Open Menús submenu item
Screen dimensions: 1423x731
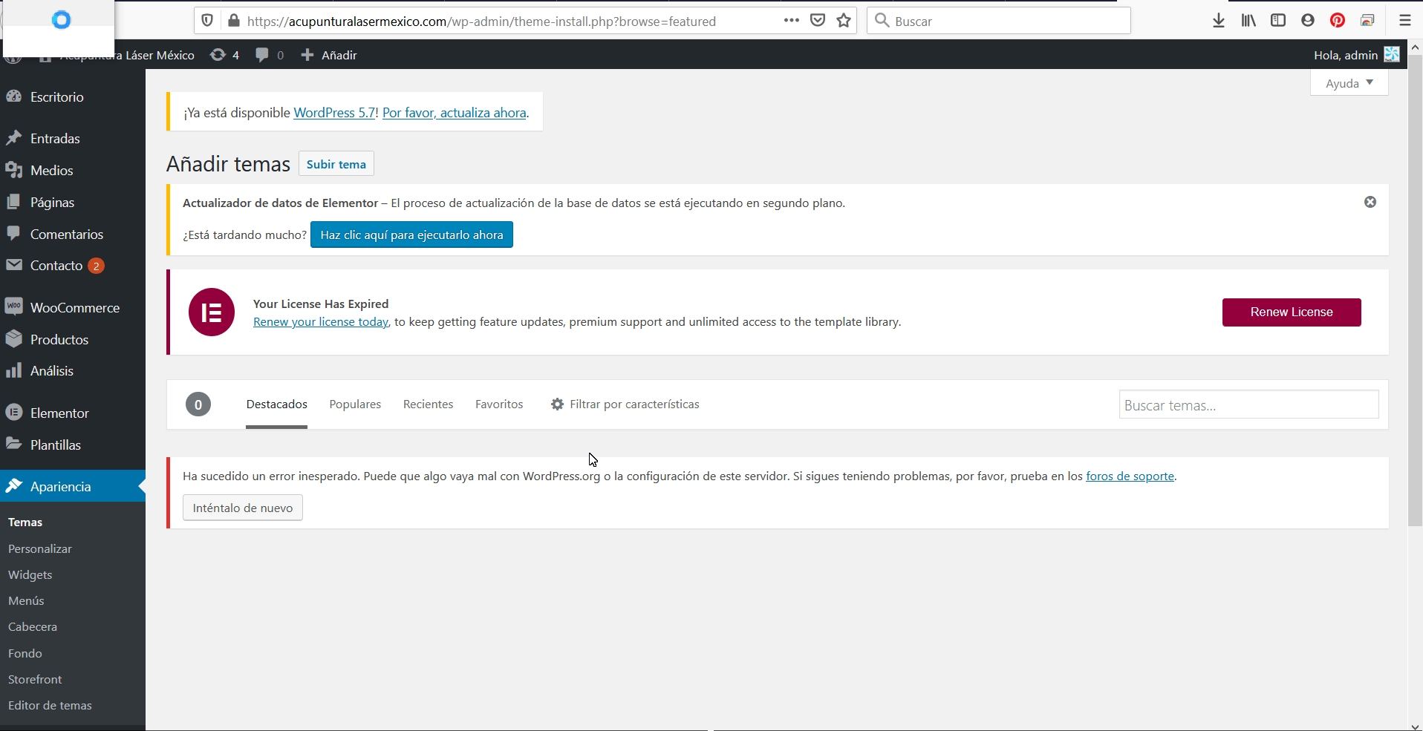coord(26,601)
